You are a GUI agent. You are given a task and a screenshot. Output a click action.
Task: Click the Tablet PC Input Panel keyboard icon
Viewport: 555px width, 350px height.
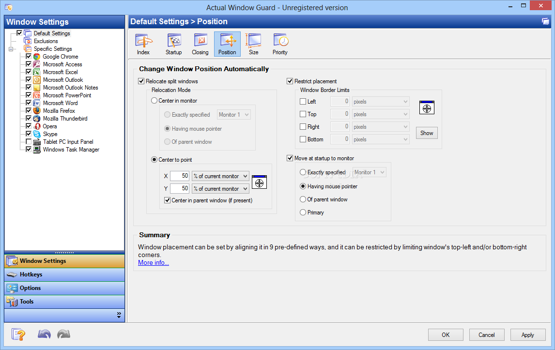37,142
